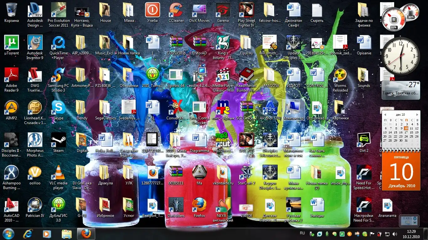Screen dimensions: 428x240
Task: Open Internet Explorer from the taskbar
Action: click(28, 234)
